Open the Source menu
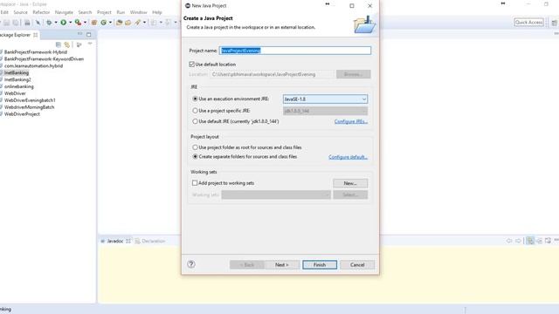This screenshot has width=559, height=314. (x=20, y=12)
